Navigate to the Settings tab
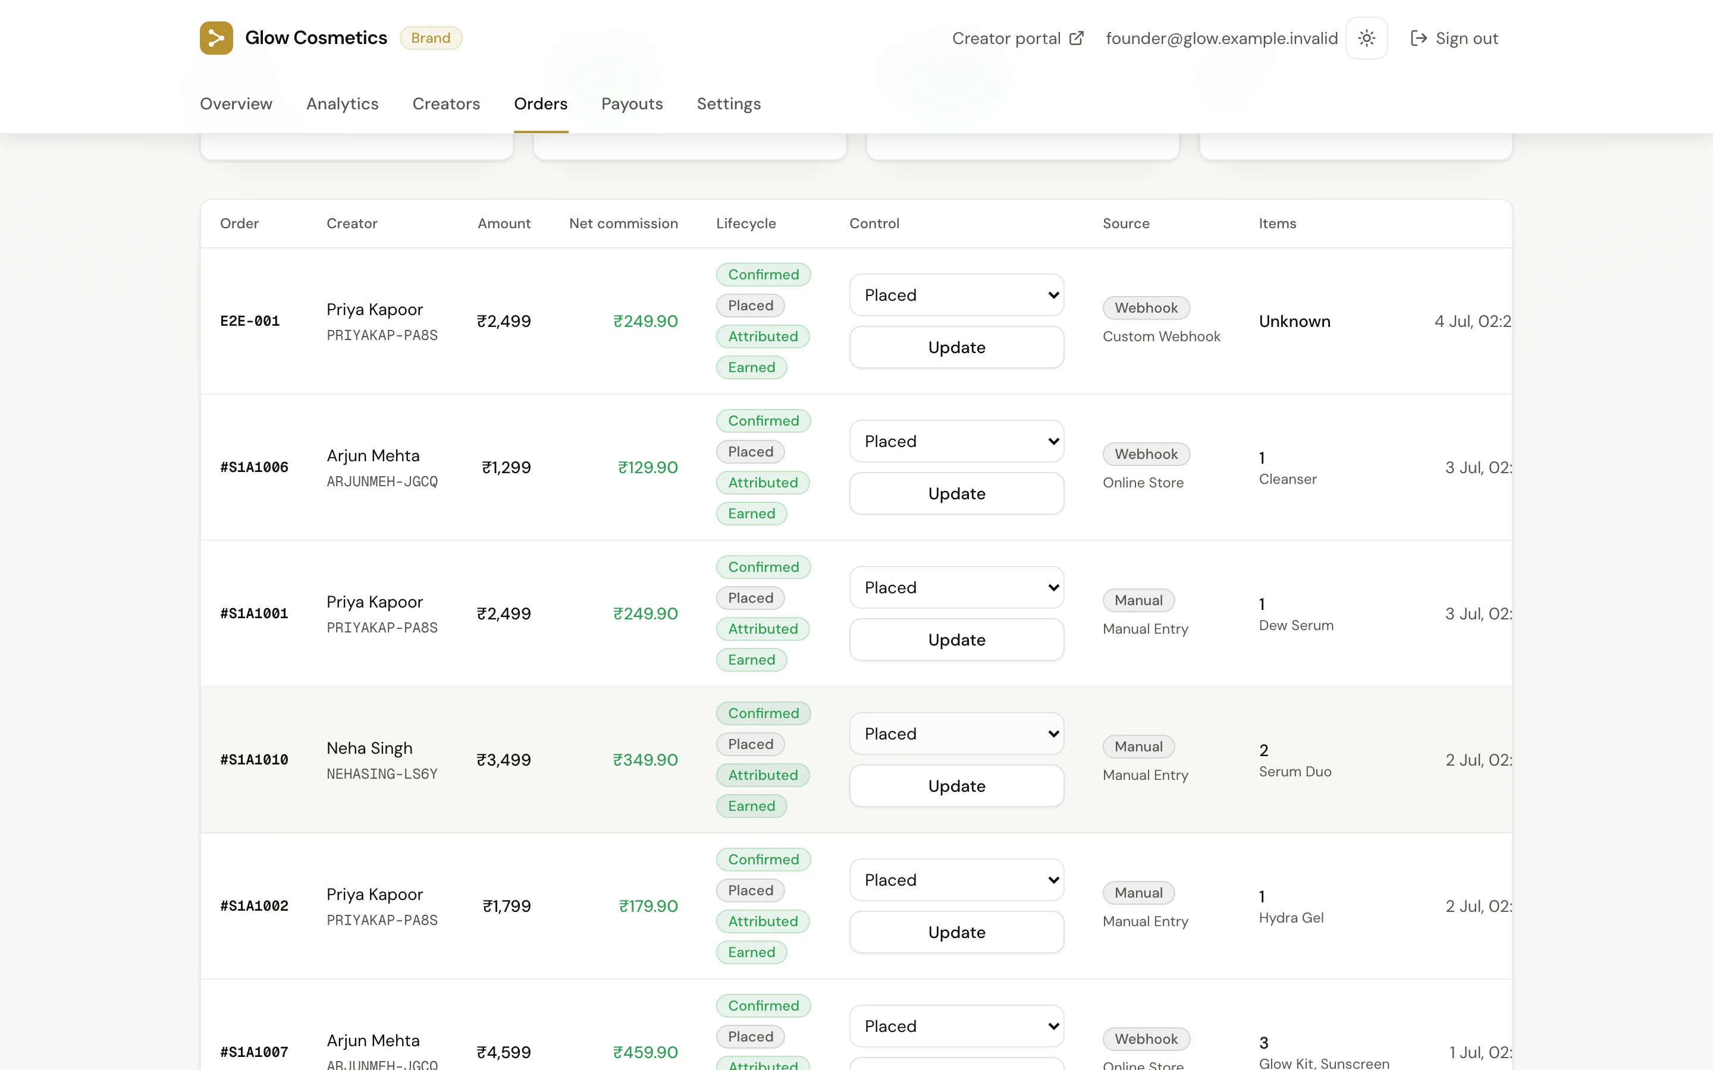Viewport: 1713px width, 1070px height. (729, 104)
